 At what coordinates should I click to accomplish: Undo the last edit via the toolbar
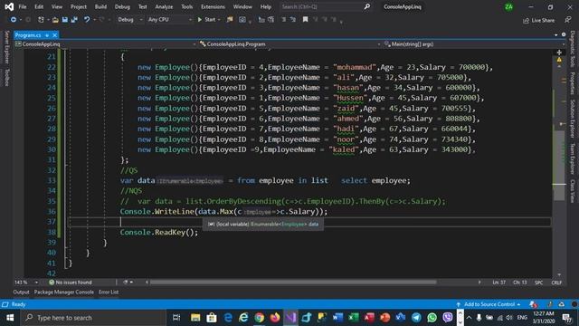coord(87,20)
